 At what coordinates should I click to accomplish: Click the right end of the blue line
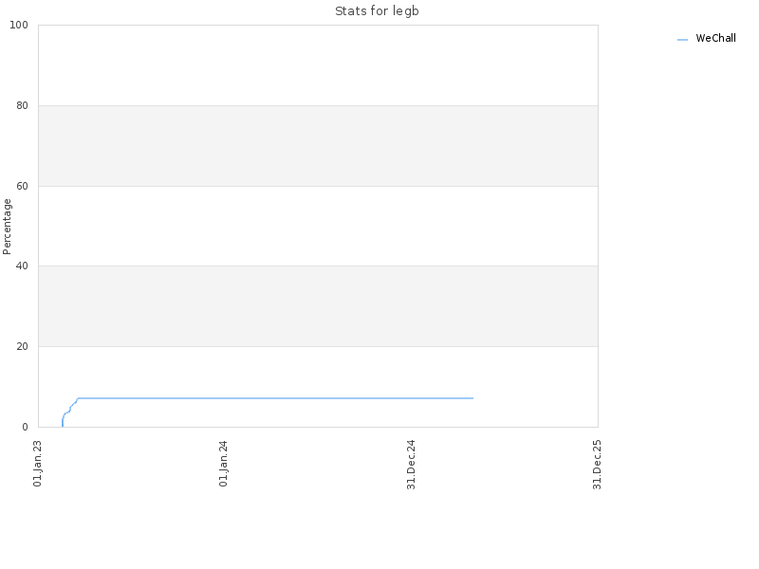[472, 398]
